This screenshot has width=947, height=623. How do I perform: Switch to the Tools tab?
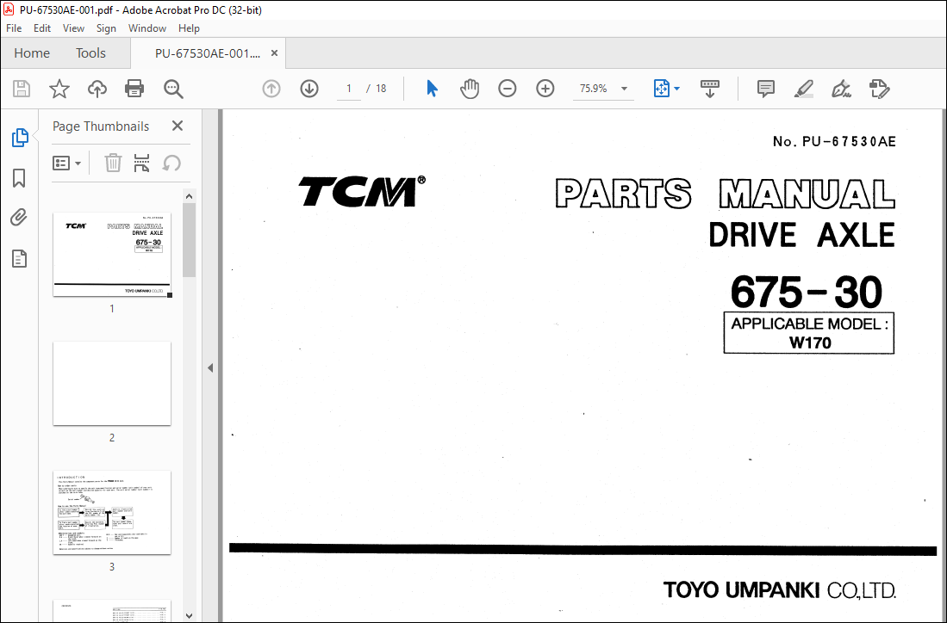point(90,53)
